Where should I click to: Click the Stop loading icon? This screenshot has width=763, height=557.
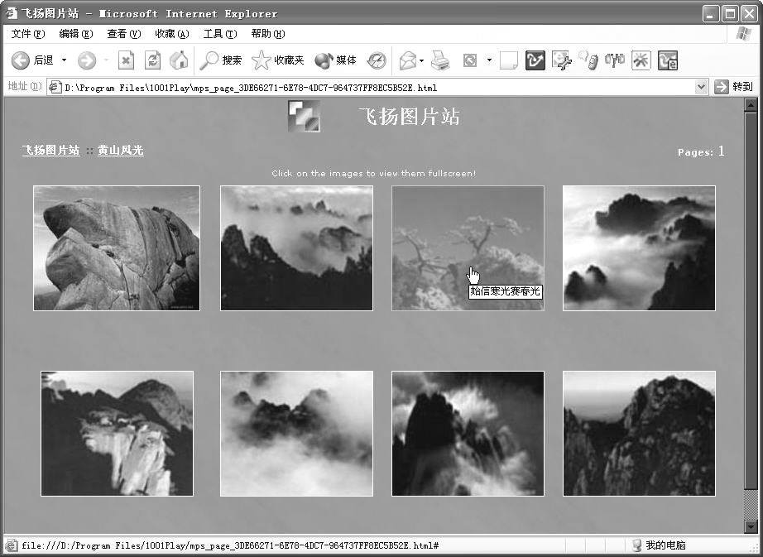(x=126, y=60)
